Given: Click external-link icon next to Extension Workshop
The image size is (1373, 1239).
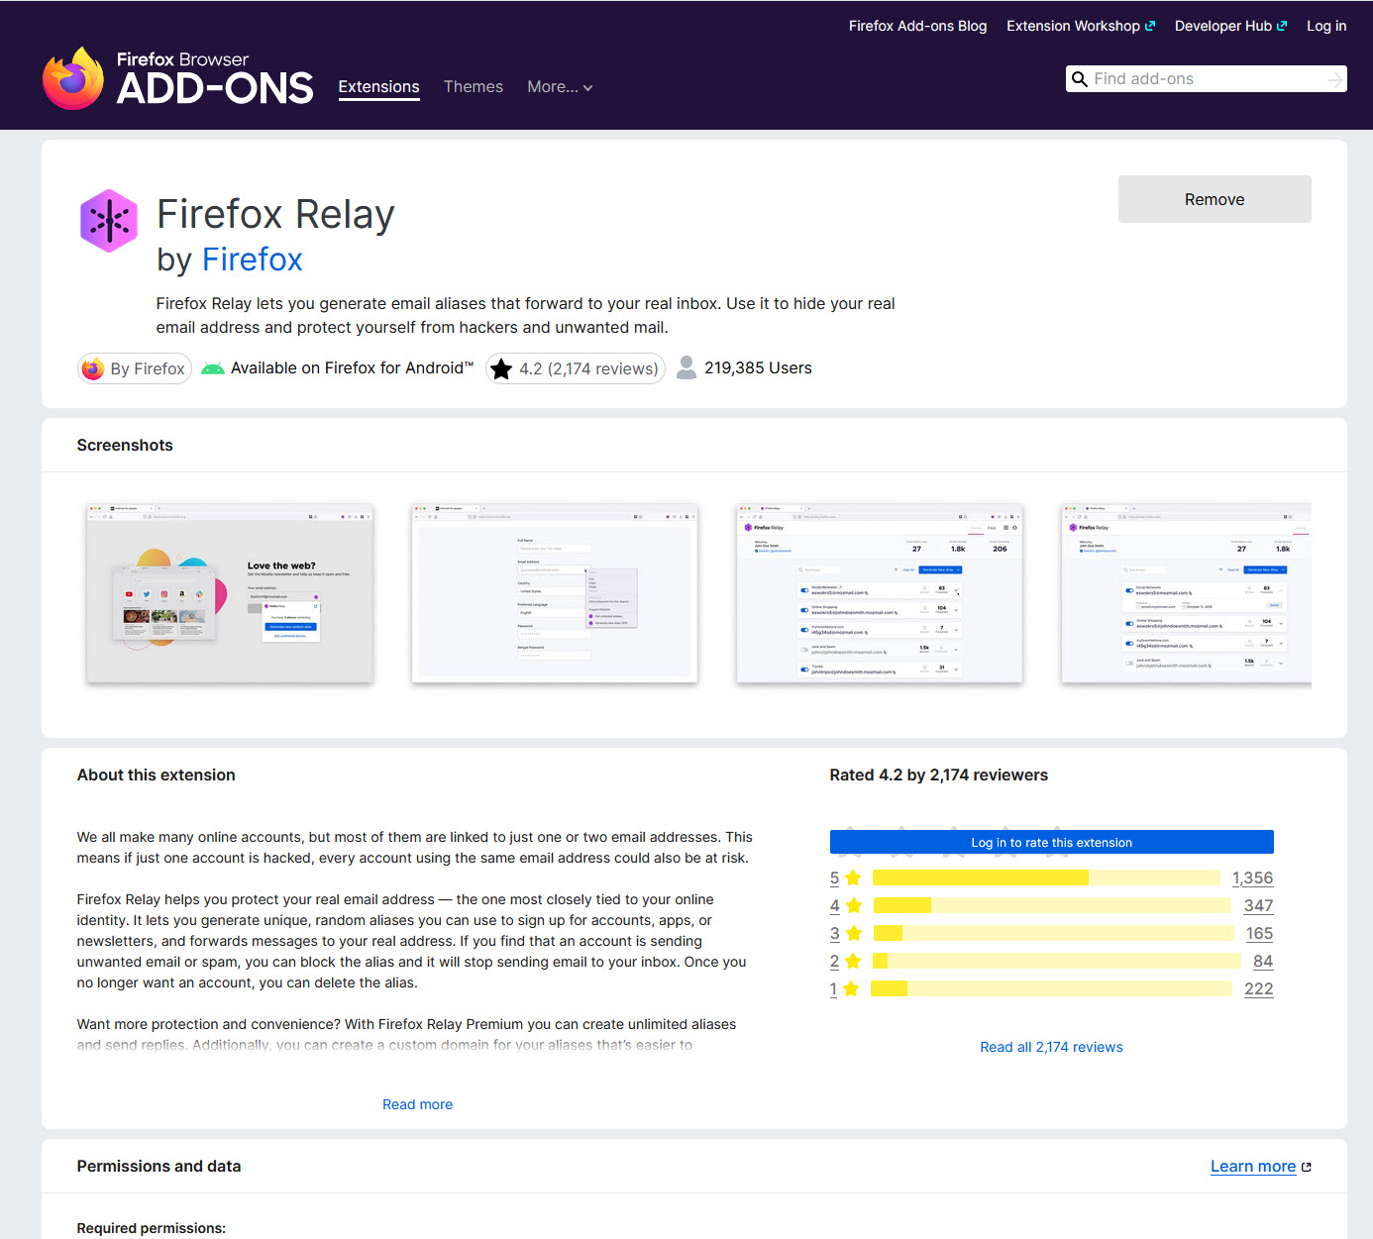Looking at the screenshot, I should tap(1149, 27).
